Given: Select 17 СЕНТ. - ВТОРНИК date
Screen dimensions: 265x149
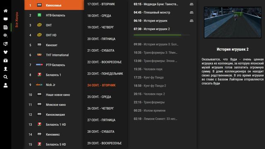Looking at the screenshot, I should (101, 4).
